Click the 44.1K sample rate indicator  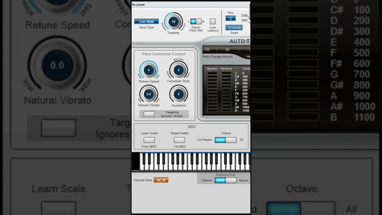click(161, 180)
